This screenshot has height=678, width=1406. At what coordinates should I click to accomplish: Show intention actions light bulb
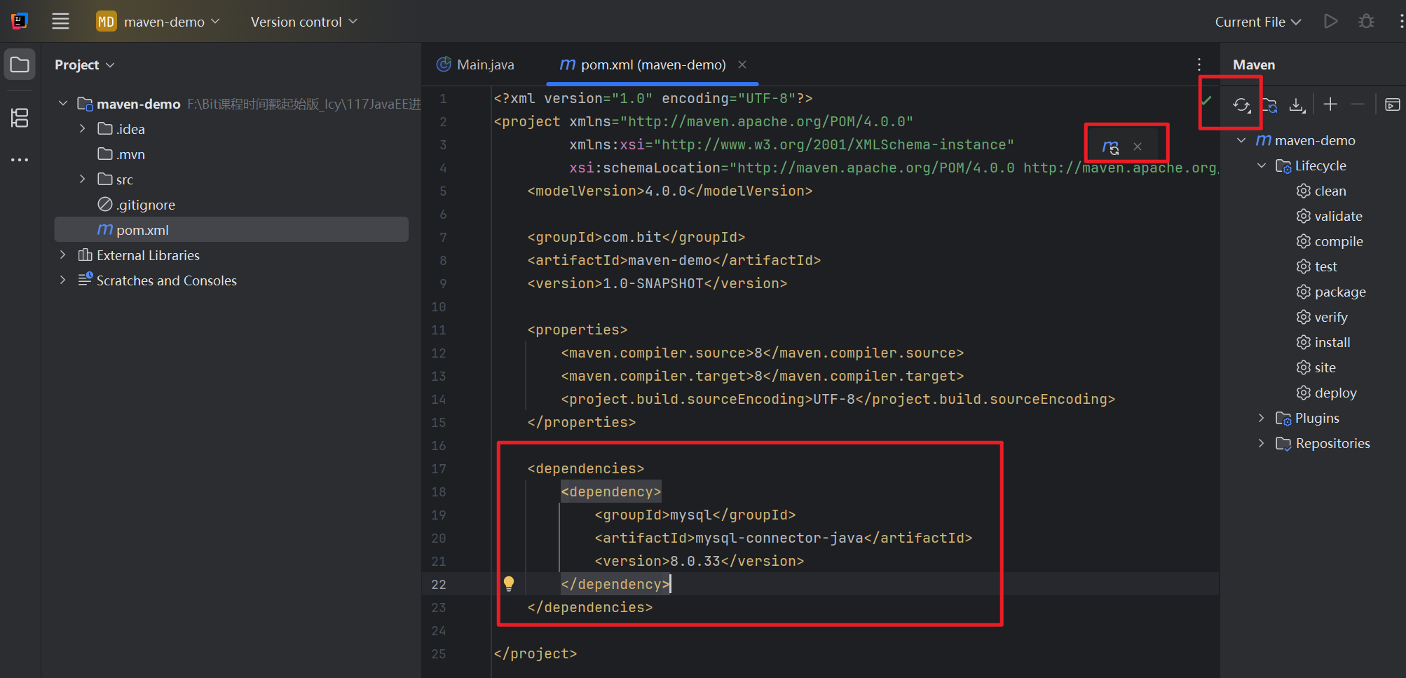[509, 583]
